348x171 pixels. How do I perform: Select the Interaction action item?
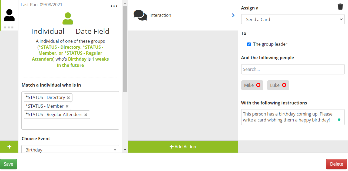160,15
